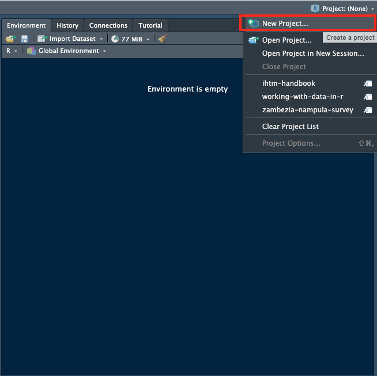The image size is (377, 376).
Task: Open the Tutorial tab
Action: (150, 25)
